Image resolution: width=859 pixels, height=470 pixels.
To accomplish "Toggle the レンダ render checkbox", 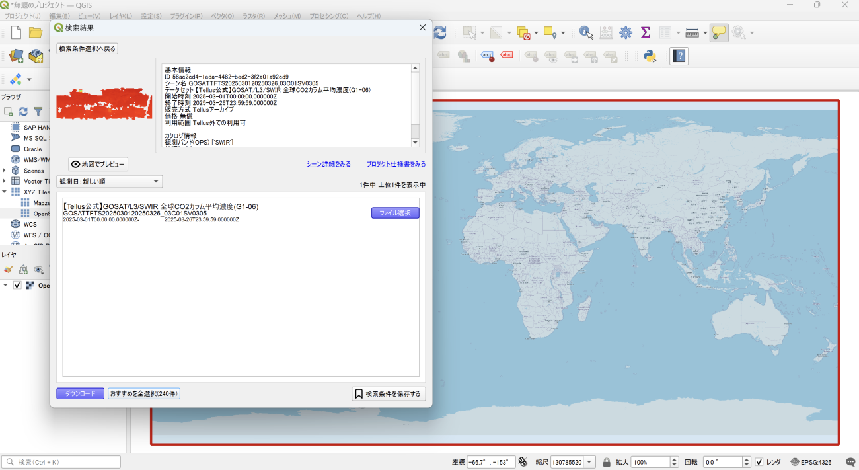I will 759,462.
